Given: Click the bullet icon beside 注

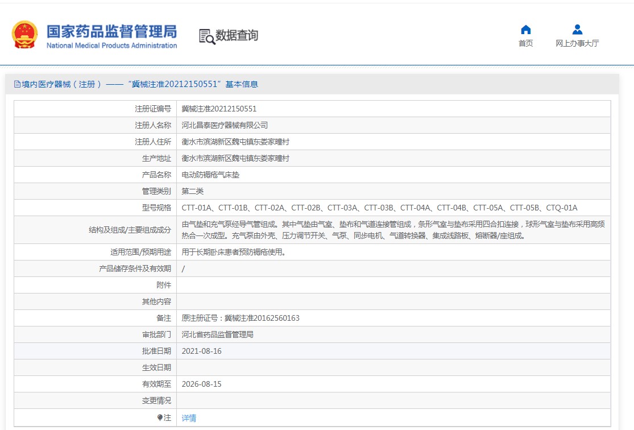Looking at the screenshot, I should 160,417.
